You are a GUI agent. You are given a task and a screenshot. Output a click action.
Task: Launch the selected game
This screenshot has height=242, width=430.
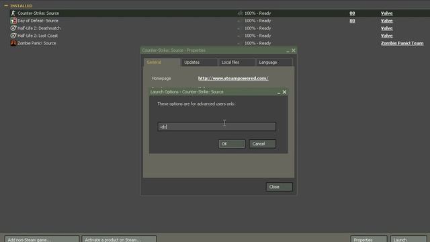[408, 239]
